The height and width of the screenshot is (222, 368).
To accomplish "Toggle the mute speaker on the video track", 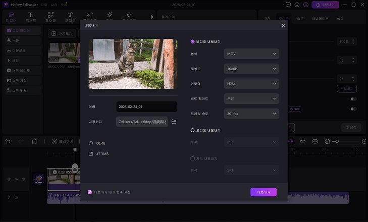I will pyautogui.click(x=23, y=179).
